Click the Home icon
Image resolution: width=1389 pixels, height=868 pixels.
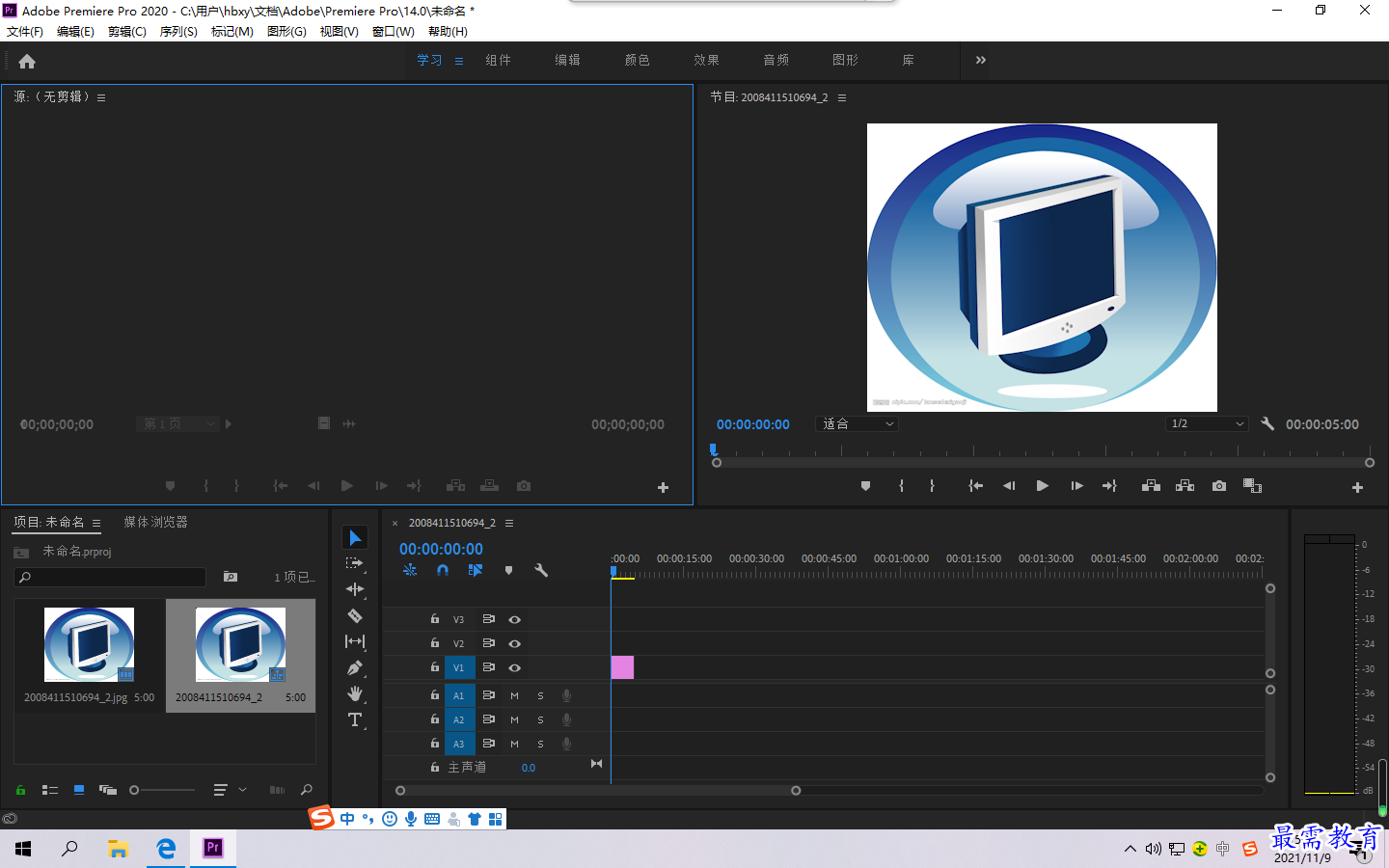click(x=27, y=61)
